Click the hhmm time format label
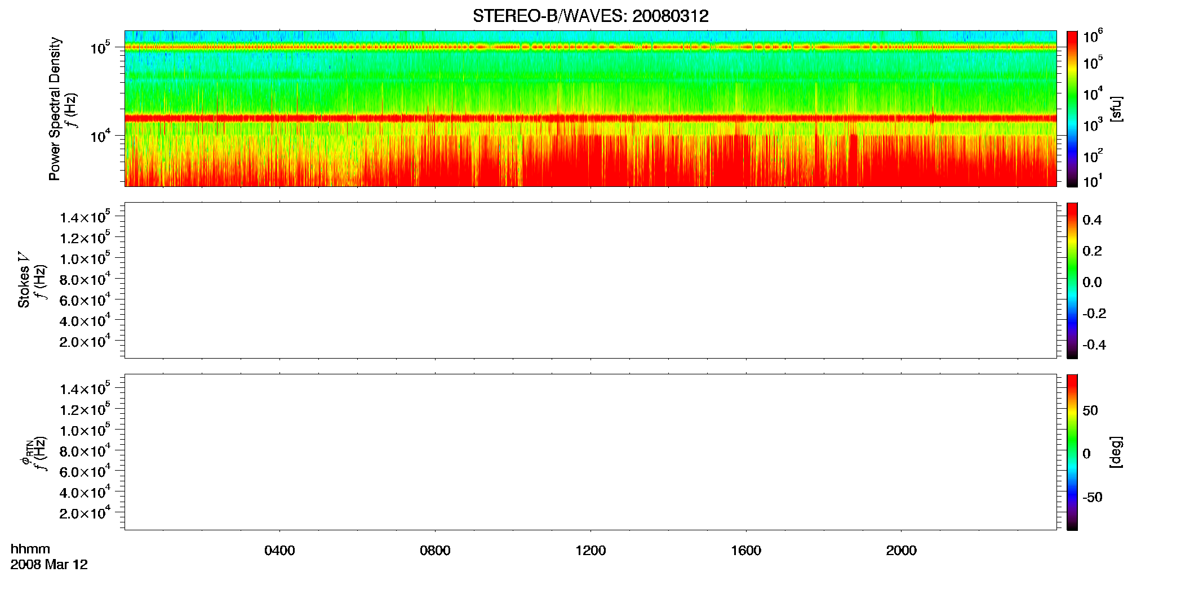This screenshot has width=1181, height=608. (x=30, y=549)
